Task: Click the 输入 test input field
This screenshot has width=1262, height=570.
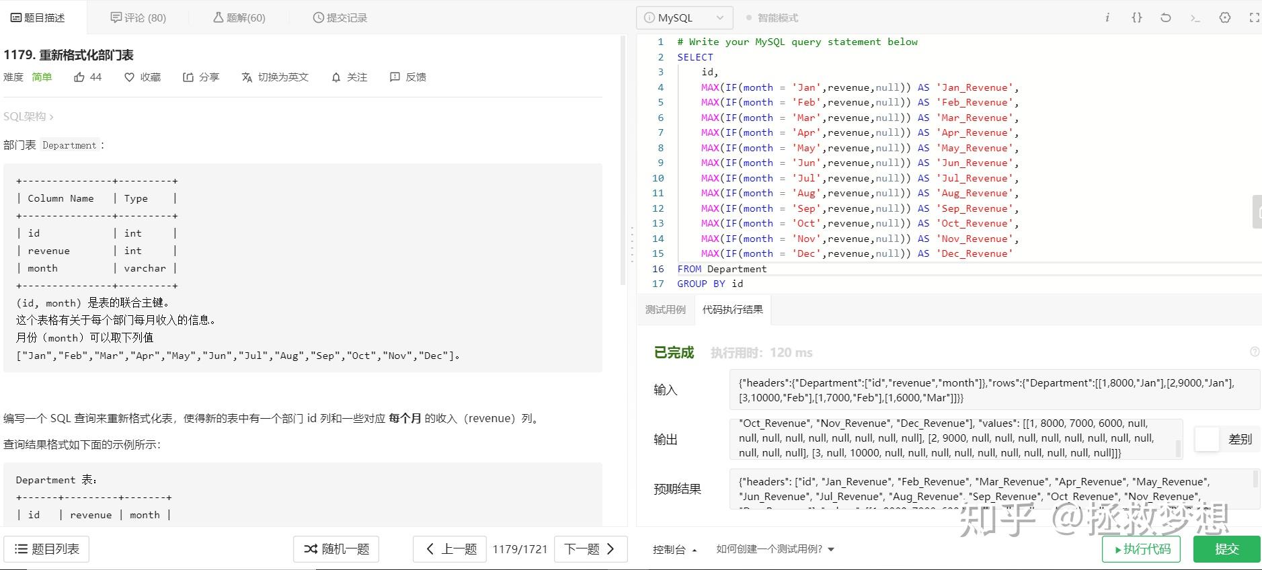Action: point(994,390)
